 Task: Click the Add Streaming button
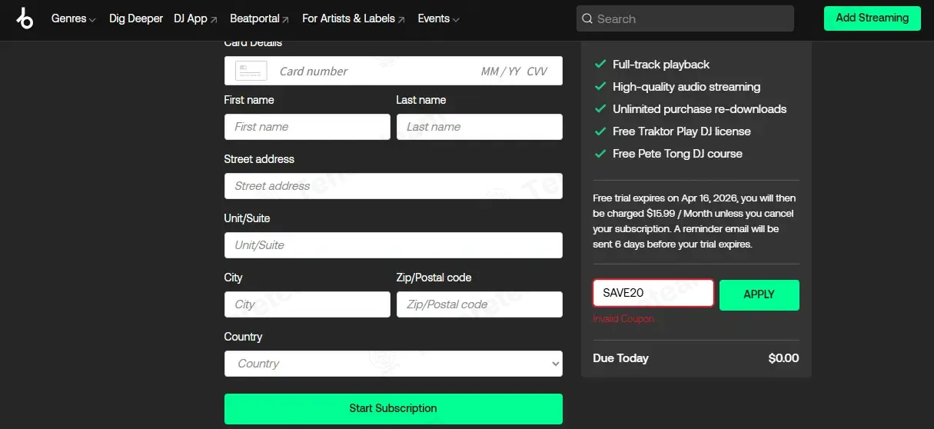click(872, 18)
